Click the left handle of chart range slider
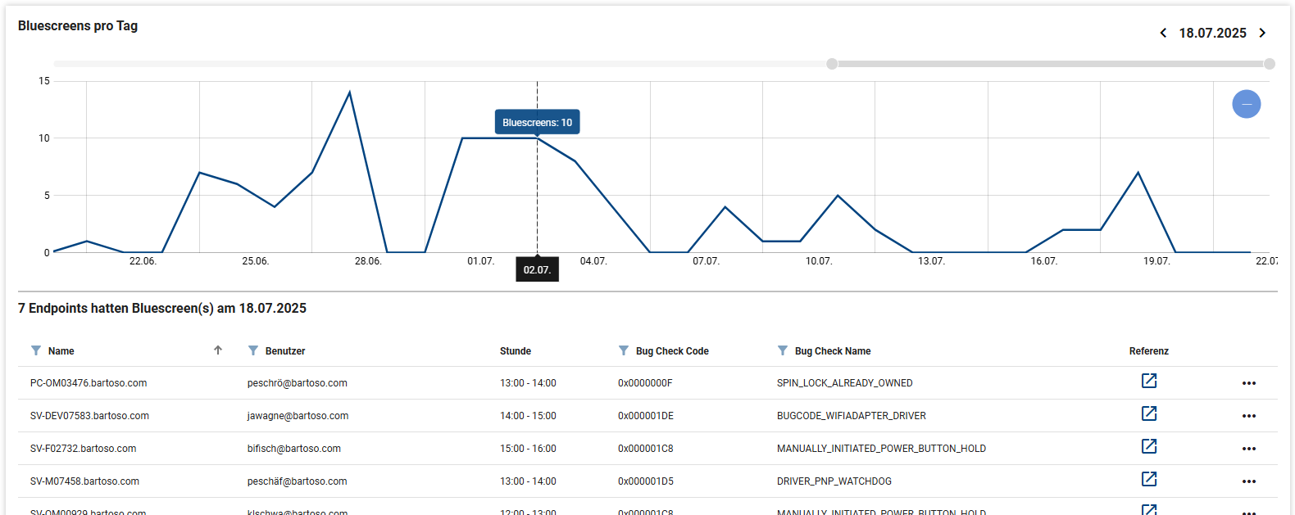Image resolution: width=1295 pixels, height=515 pixels. click(832, 64)
